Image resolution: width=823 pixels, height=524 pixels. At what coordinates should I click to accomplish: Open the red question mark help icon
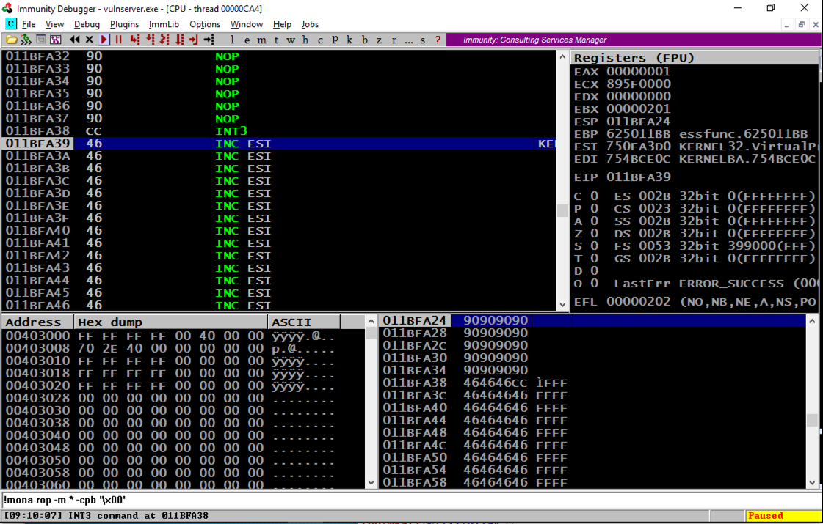coord(438,40)
